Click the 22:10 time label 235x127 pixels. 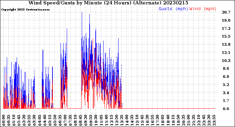199,120
